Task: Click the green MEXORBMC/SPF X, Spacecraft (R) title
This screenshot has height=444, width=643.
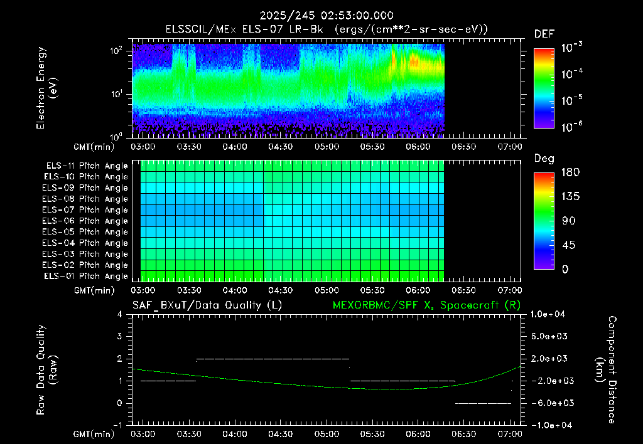Action: tap(427, 305)
